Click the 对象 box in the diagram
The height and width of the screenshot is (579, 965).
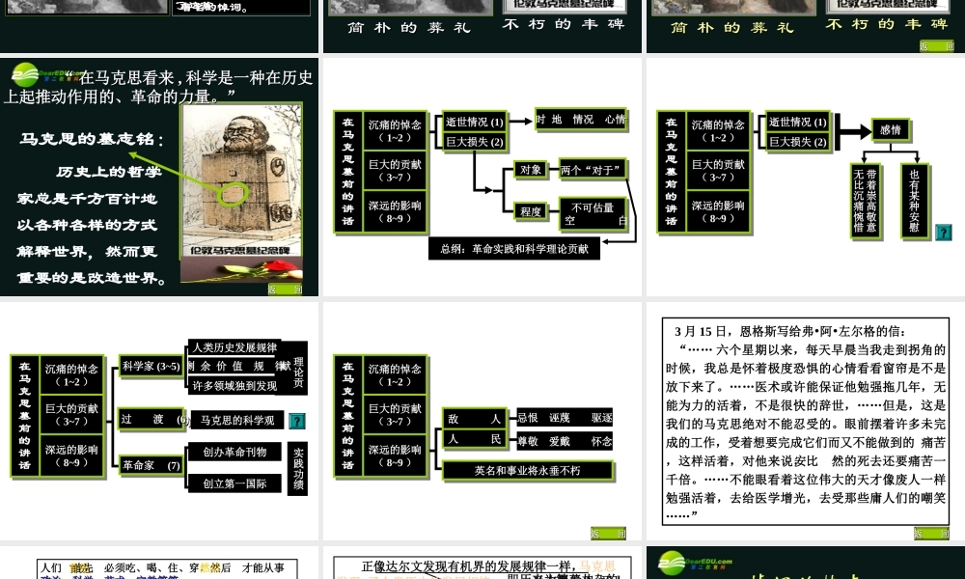tap(531, 170)
